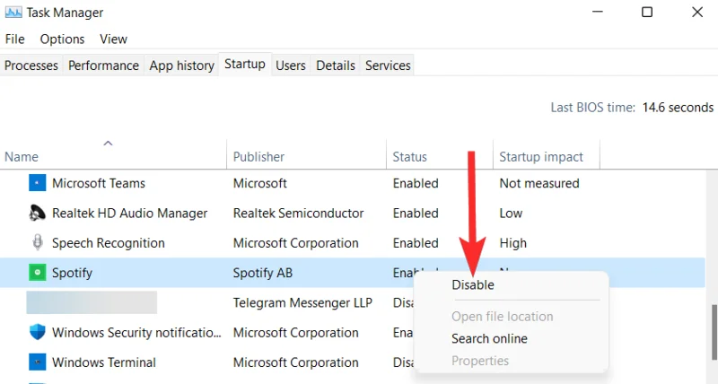Click Microsoft Corporation publisher for Speech Recognition
The image size is (718, 384).
(x=296, y=243)
